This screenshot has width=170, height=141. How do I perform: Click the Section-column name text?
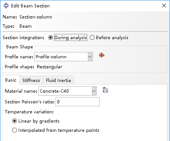coord(36,17)
